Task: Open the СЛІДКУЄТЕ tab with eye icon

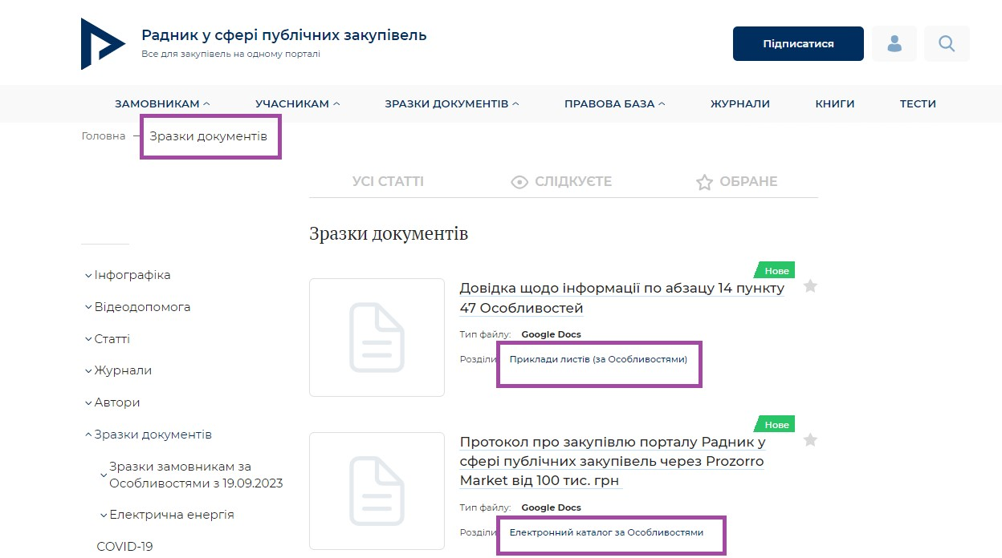Action: (562, 182)
